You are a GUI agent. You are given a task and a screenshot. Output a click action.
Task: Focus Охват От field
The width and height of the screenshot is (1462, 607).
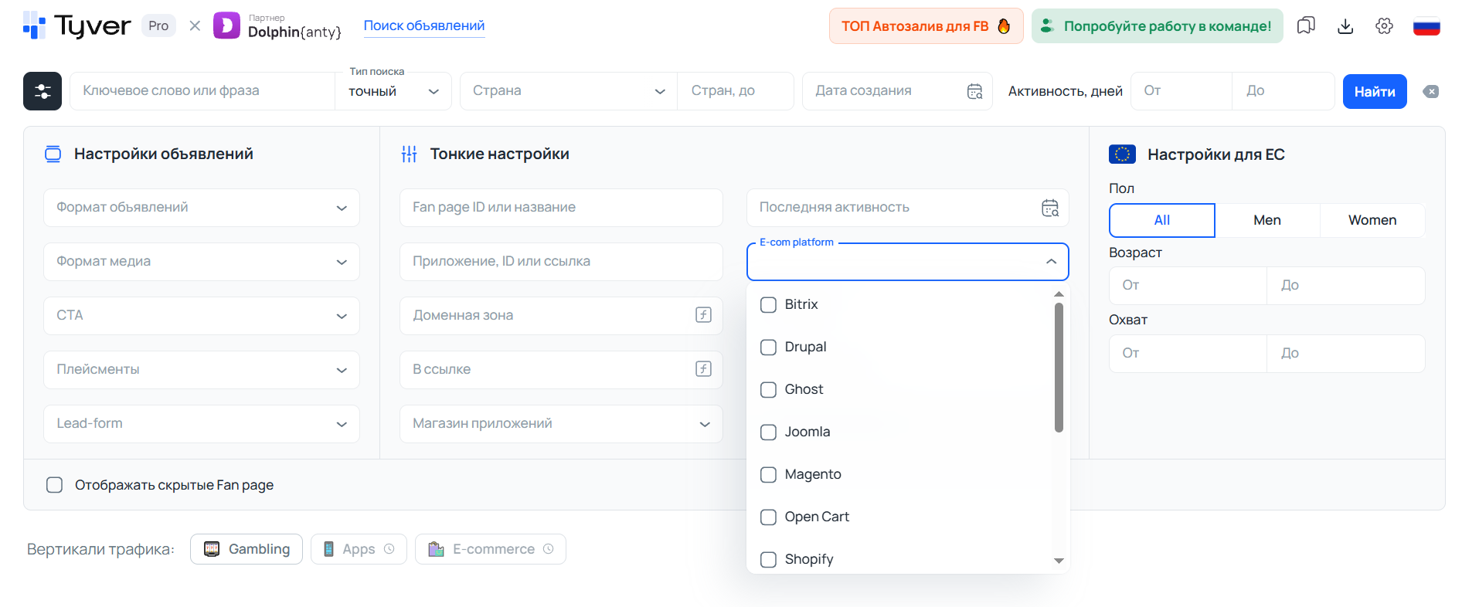(1188, 354)
